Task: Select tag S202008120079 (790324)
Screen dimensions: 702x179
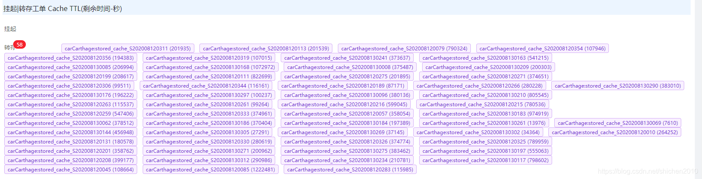Action: click(404, 49)
